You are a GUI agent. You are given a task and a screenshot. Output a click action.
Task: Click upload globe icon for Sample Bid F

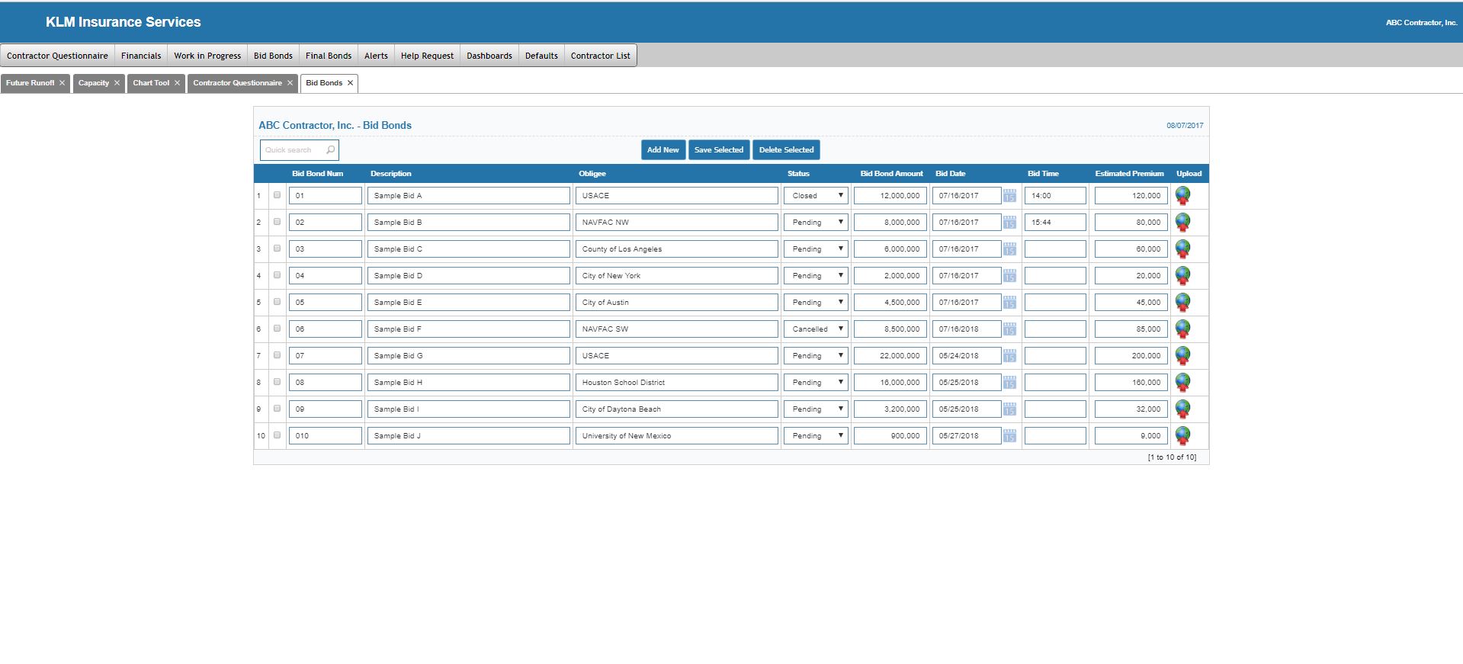(x=1182, y=329)
